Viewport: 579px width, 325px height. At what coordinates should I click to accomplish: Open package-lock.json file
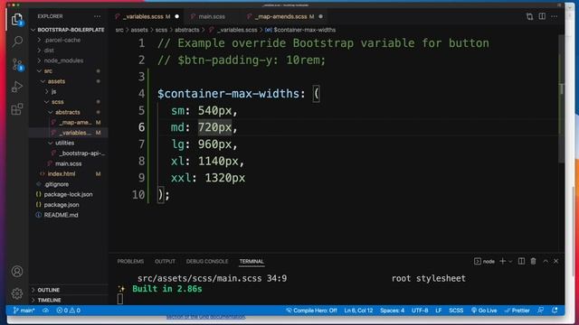pyautogui.click(x=64, y=194)
